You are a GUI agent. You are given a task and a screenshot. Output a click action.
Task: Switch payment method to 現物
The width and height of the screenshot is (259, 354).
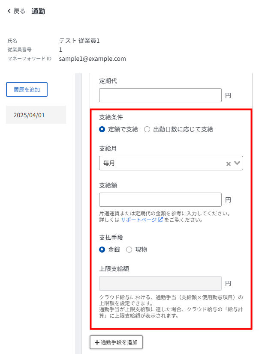[129, 250]
